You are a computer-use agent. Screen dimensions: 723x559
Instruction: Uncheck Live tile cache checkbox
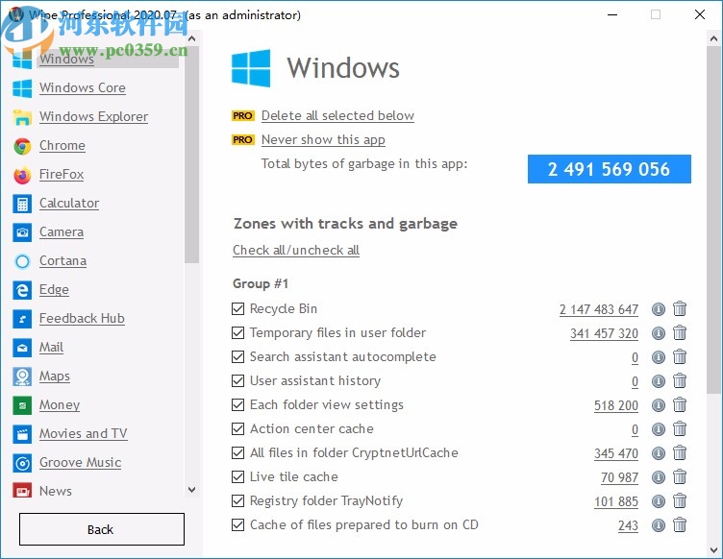pos(237,476)
